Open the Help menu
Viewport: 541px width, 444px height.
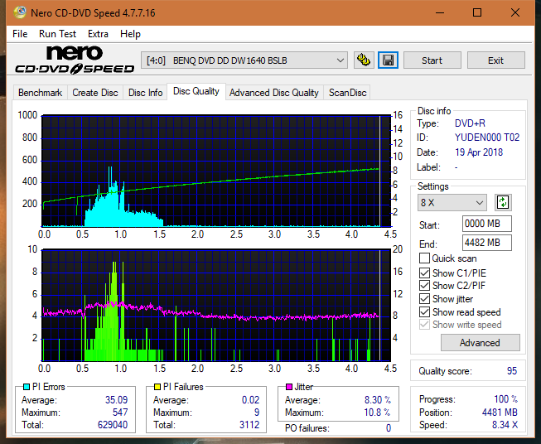point(130,34)
